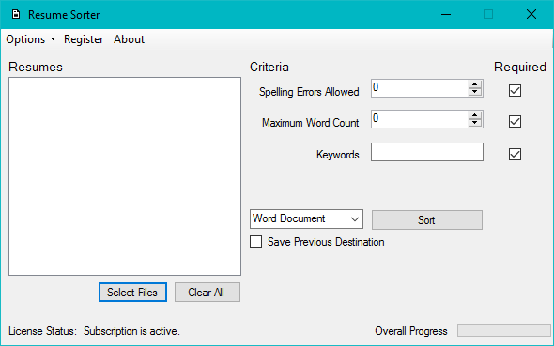554x346 pixels.
Task: Open the Options menu
Action: click(31, 39)
